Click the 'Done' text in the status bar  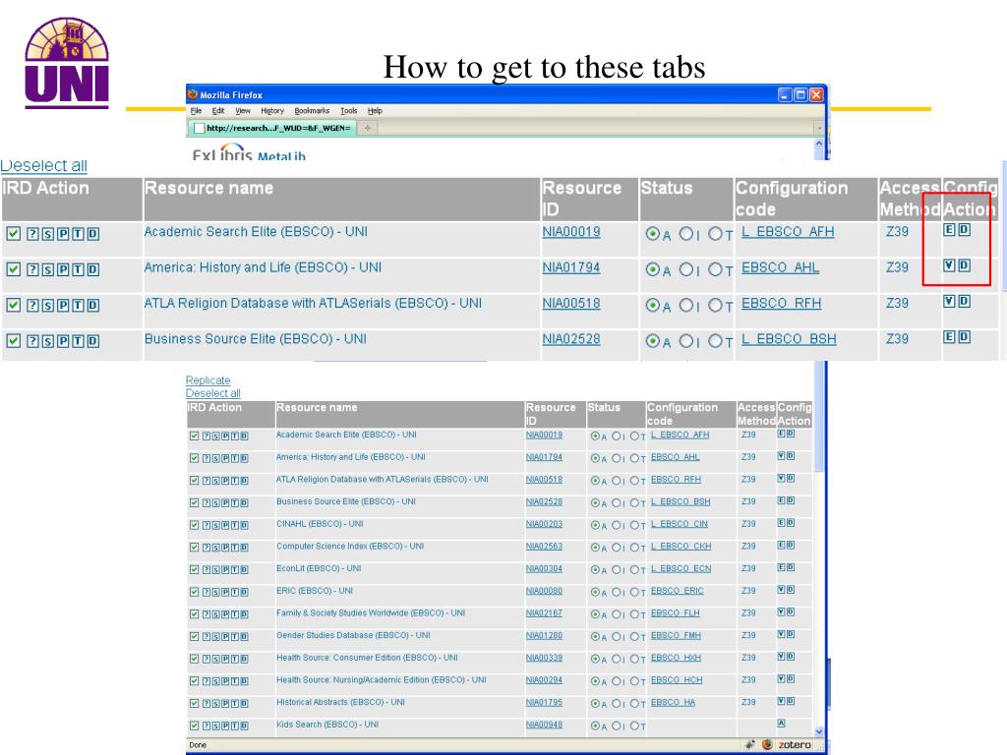pyautogui.click(x=198, y=745)
